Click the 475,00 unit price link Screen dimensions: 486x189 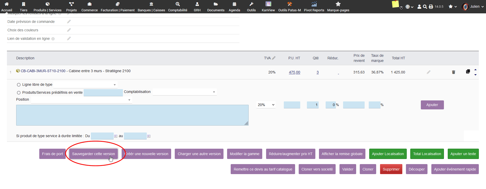tap(294, 72)
